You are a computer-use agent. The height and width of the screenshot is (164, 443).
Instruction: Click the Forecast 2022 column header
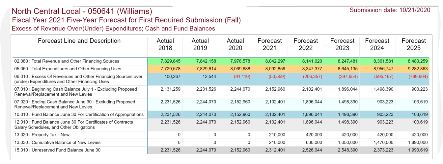point(305,44)
